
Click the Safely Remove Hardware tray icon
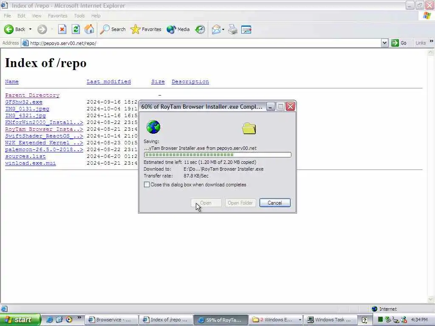(x=388, y=320)
